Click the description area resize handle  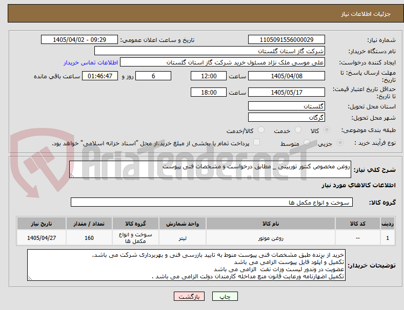(x=72, y=175)
